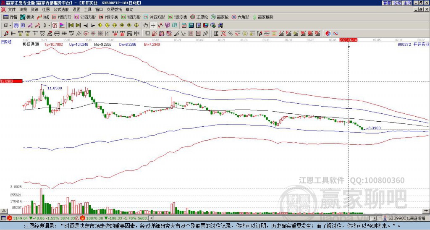Click the SZ399001 深证成指 status entry
The width and height of the screenshot is (430, 230).
[x=405, y=218]
